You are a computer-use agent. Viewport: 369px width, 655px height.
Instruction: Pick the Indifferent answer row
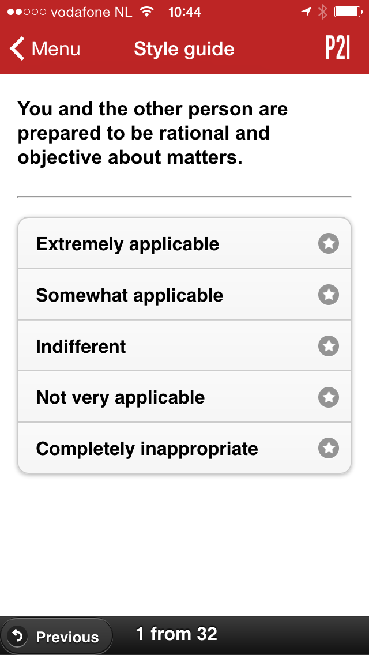(x=81, y=346)
